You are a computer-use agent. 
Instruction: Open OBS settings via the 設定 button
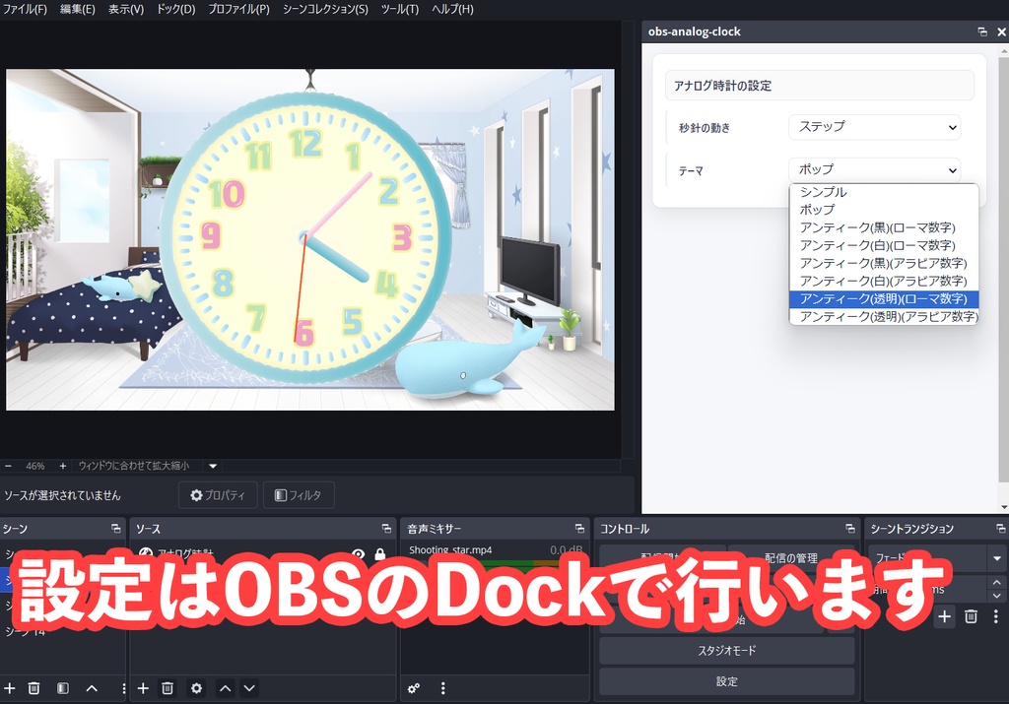coord(726,680)
